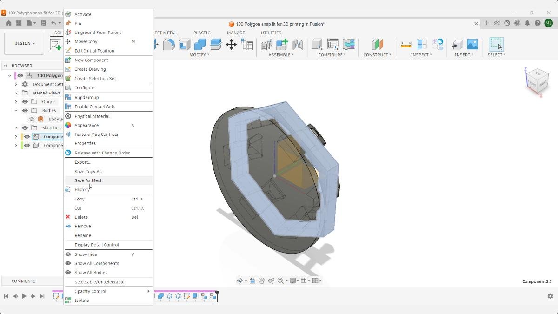Screen dimensions: 558x314
Task: Open the Opacity Control submenu
Action: click(x=109, y=291)
